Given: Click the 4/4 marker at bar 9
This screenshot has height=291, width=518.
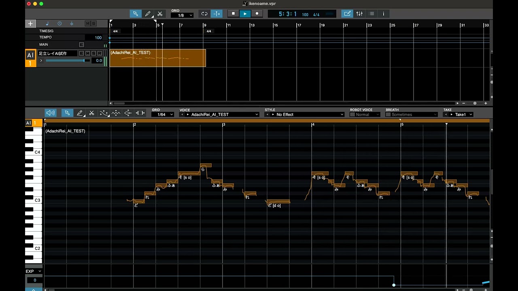Looking at the screenshot, I should 209,31.
